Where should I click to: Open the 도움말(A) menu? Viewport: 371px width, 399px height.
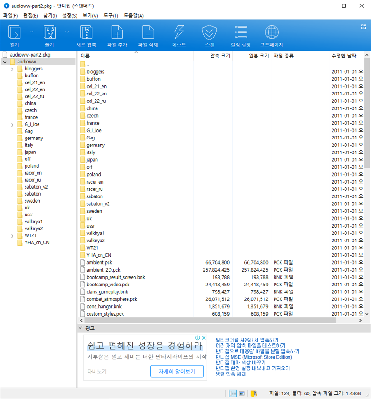134,16
